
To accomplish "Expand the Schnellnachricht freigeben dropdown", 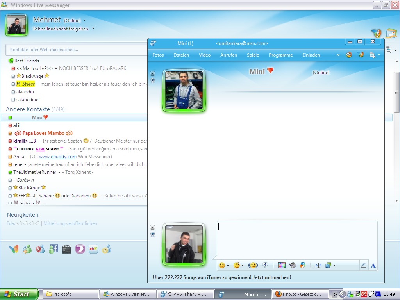I will (x=93, y=29).
